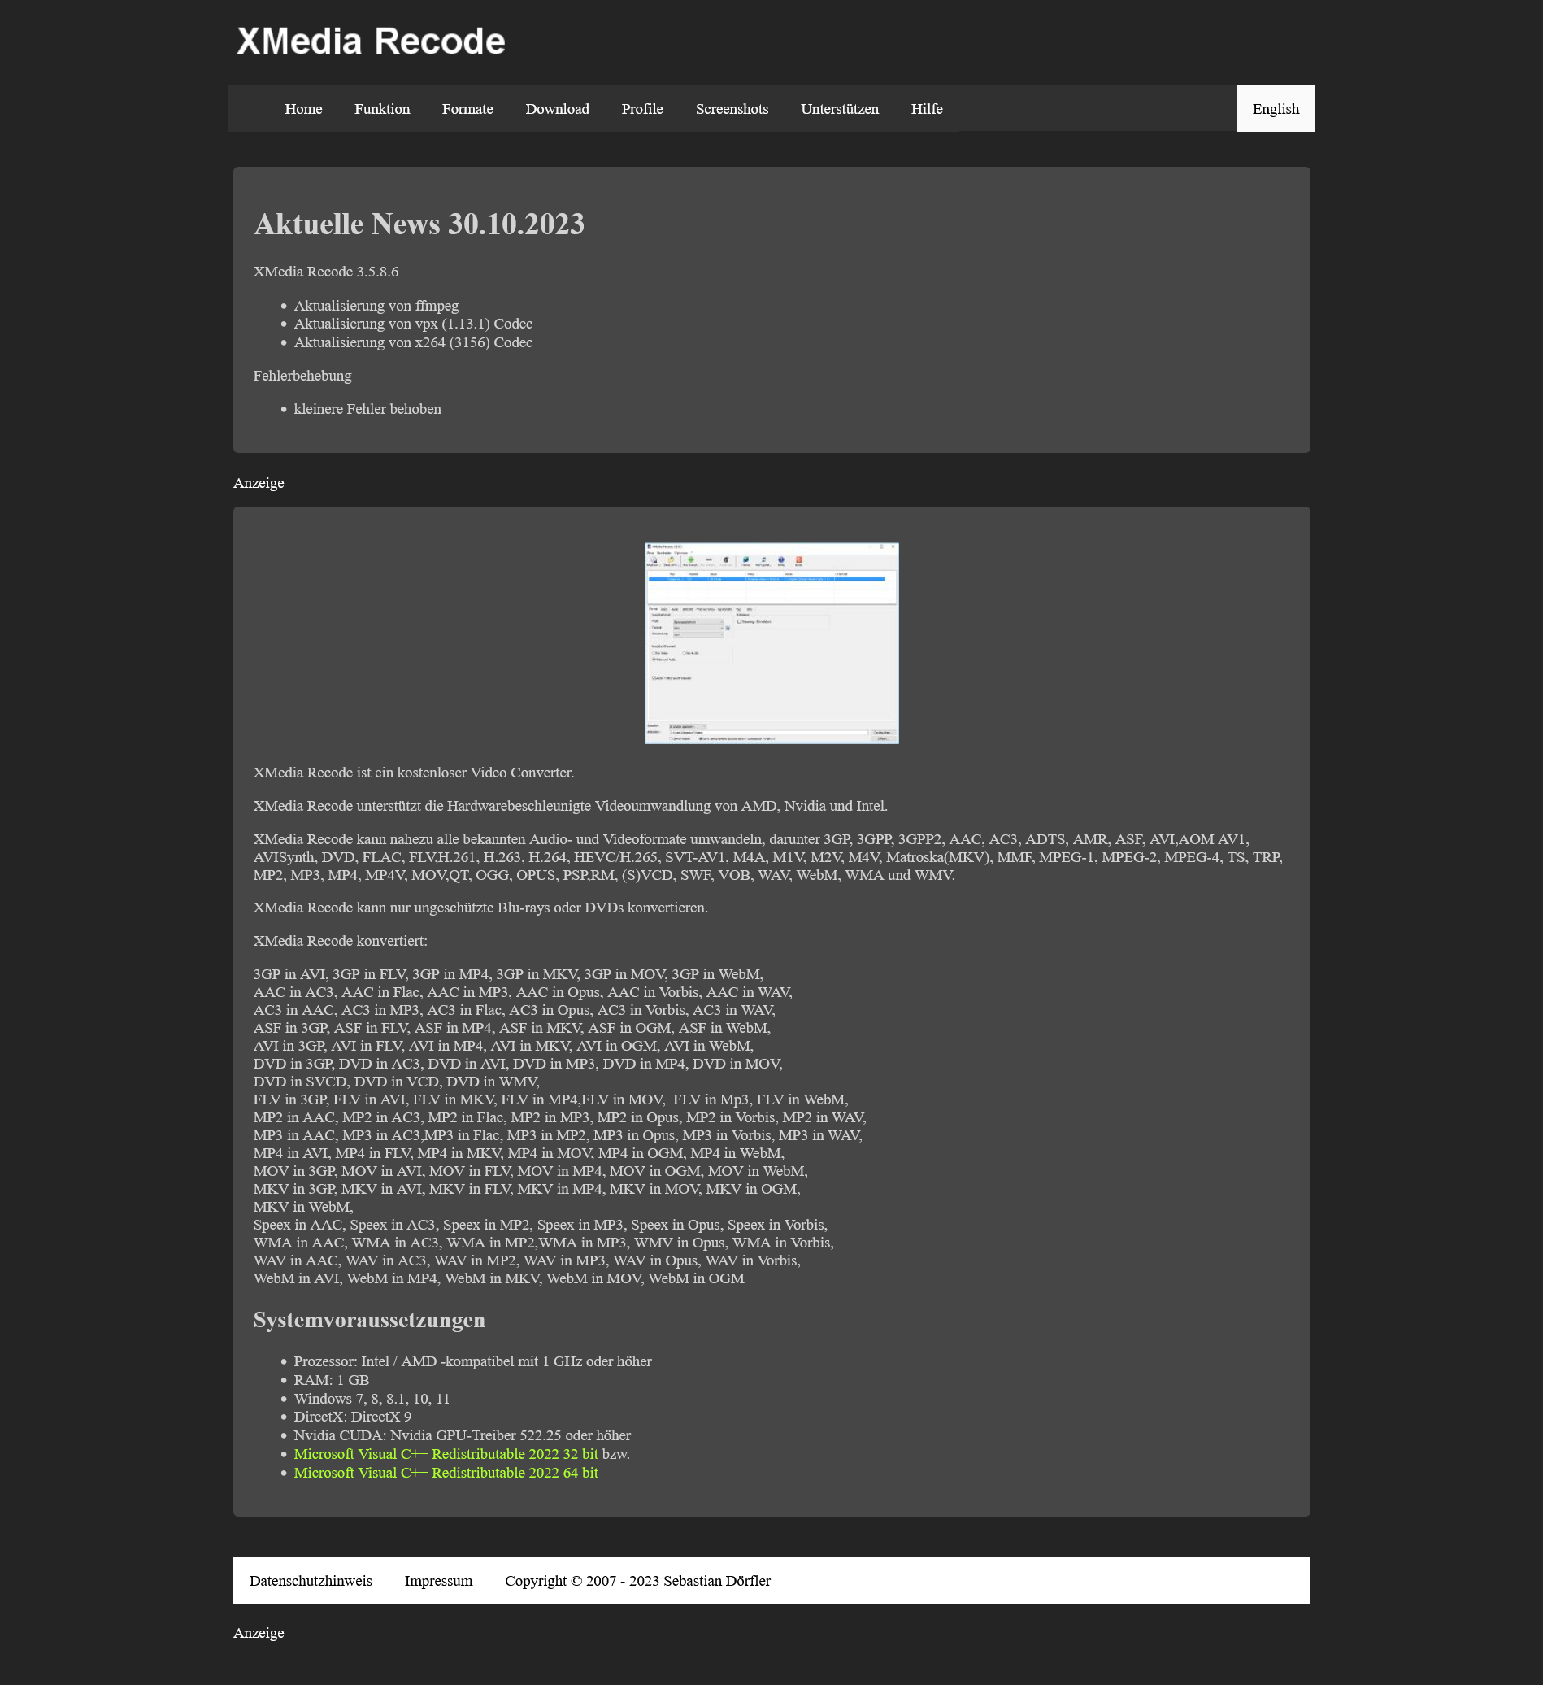Click the XMedia Recode logo
This screenshot has height=1685, width=1543.
pos(371,41)
